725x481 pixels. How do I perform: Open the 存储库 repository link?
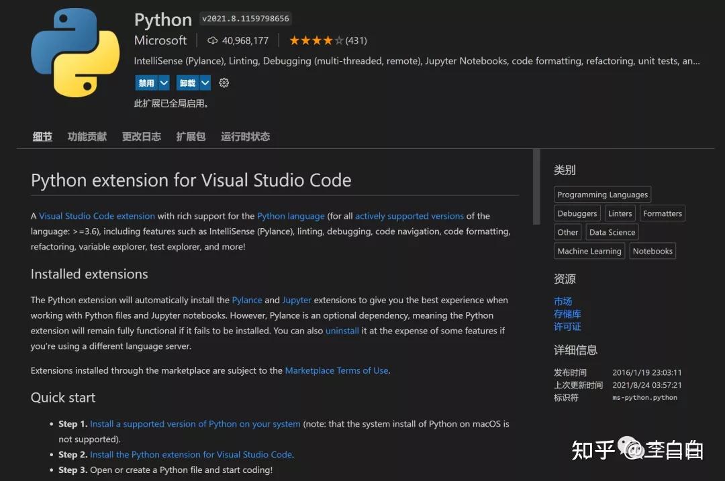point(568,313)
